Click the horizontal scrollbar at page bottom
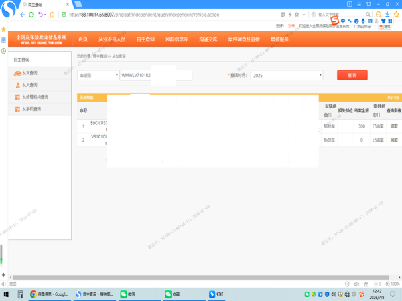 coord(201,277)
